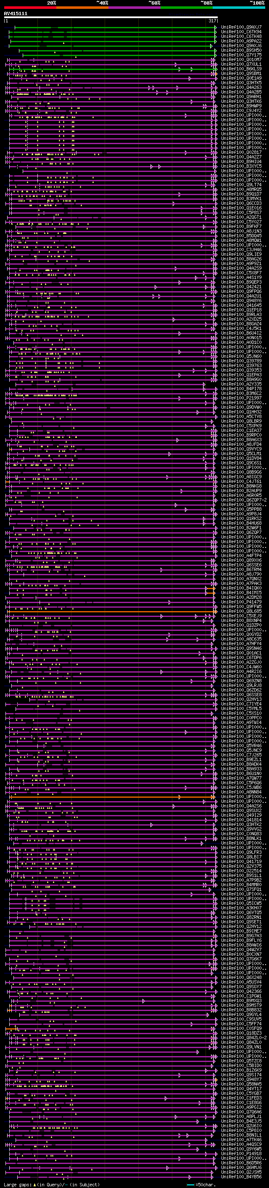Select the UniRef100_A2Y335 entry
Screen dimensions: 269x1188
point(241,384)
